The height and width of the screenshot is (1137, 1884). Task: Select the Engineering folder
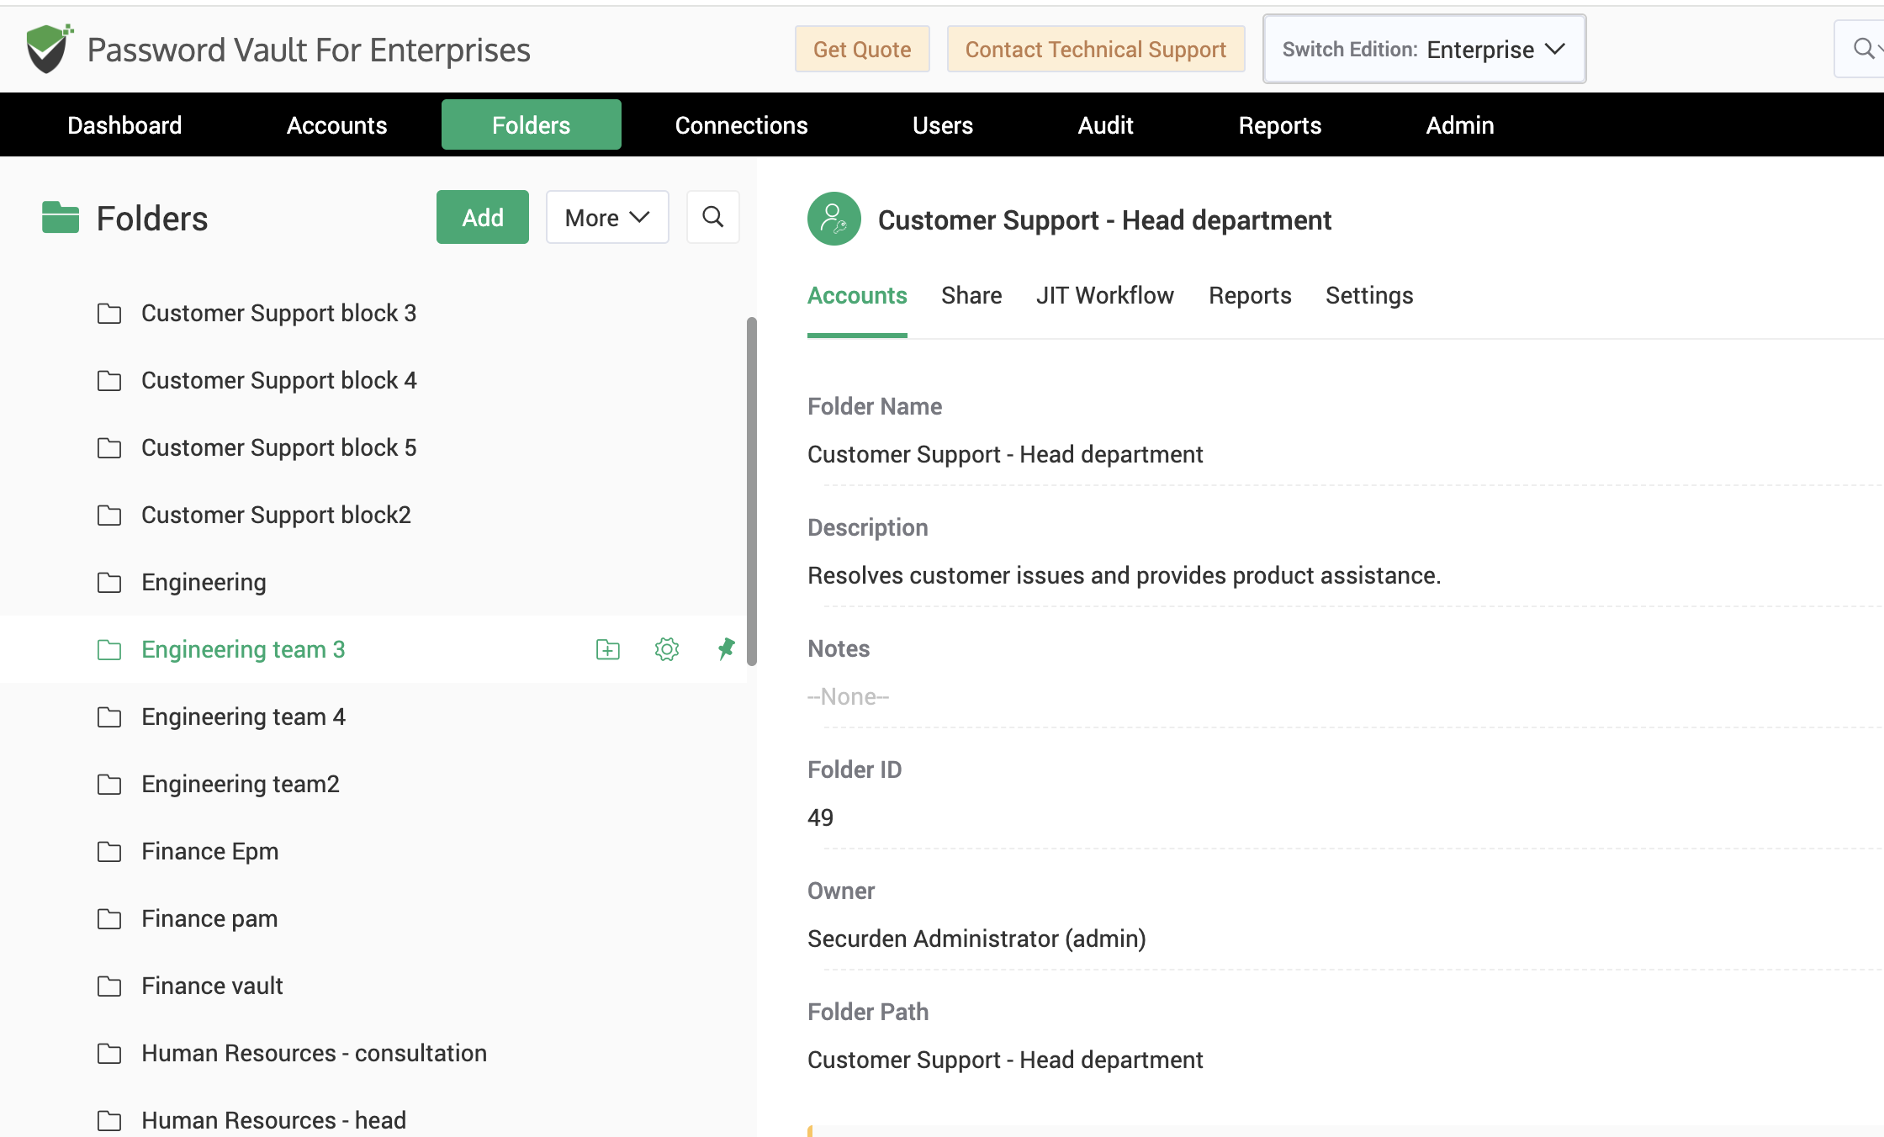pos(204,582)
